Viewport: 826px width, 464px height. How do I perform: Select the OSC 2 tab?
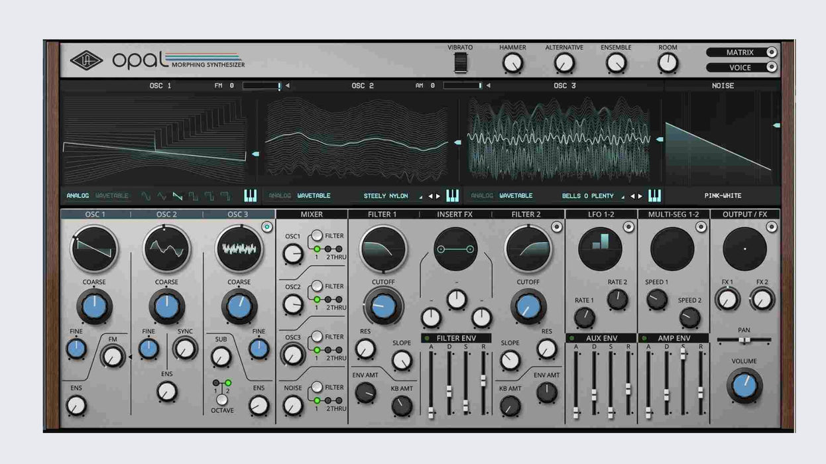pyautogui.click(x=166, y=214)
